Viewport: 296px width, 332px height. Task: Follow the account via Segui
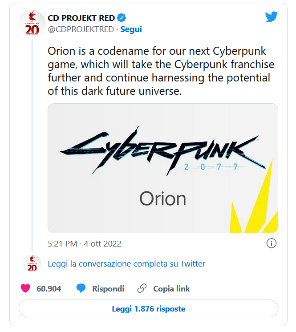point(131,29)
